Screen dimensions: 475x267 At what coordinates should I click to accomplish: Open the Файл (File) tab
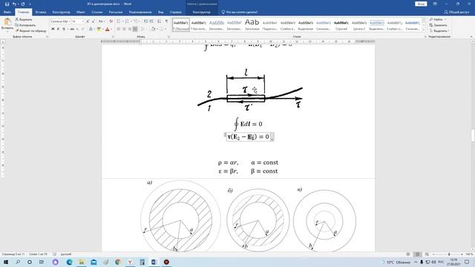pos(7,12)
